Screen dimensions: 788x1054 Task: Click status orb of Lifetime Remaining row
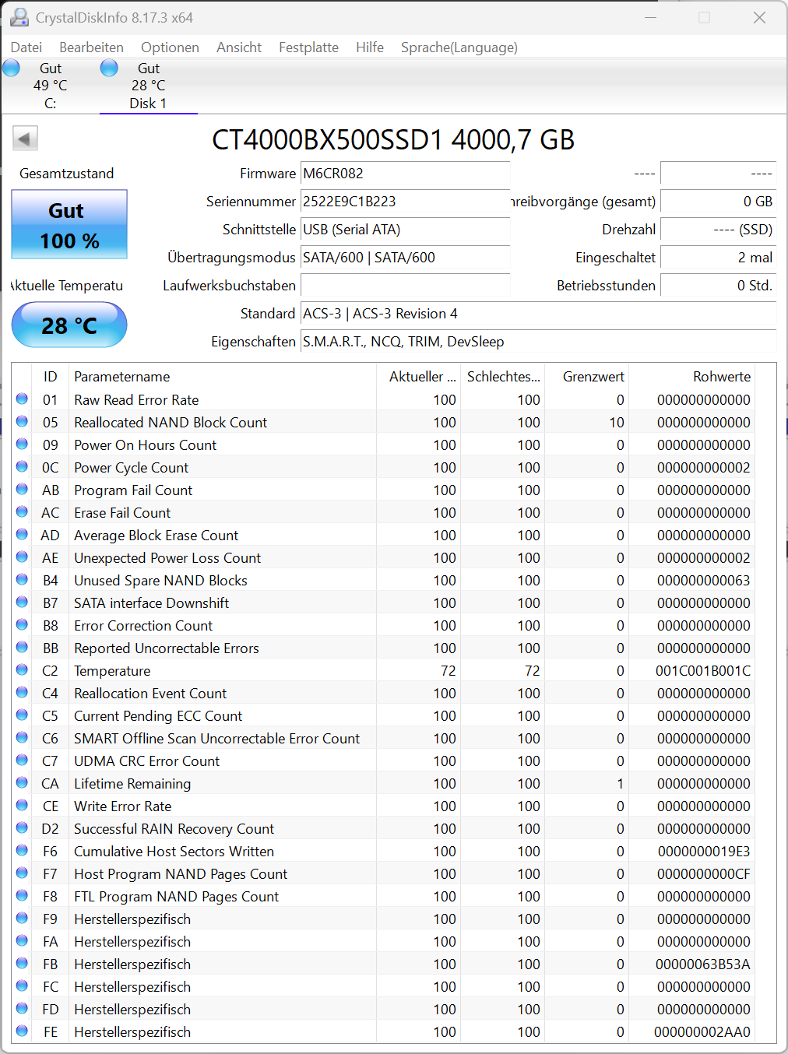[22, 782]
